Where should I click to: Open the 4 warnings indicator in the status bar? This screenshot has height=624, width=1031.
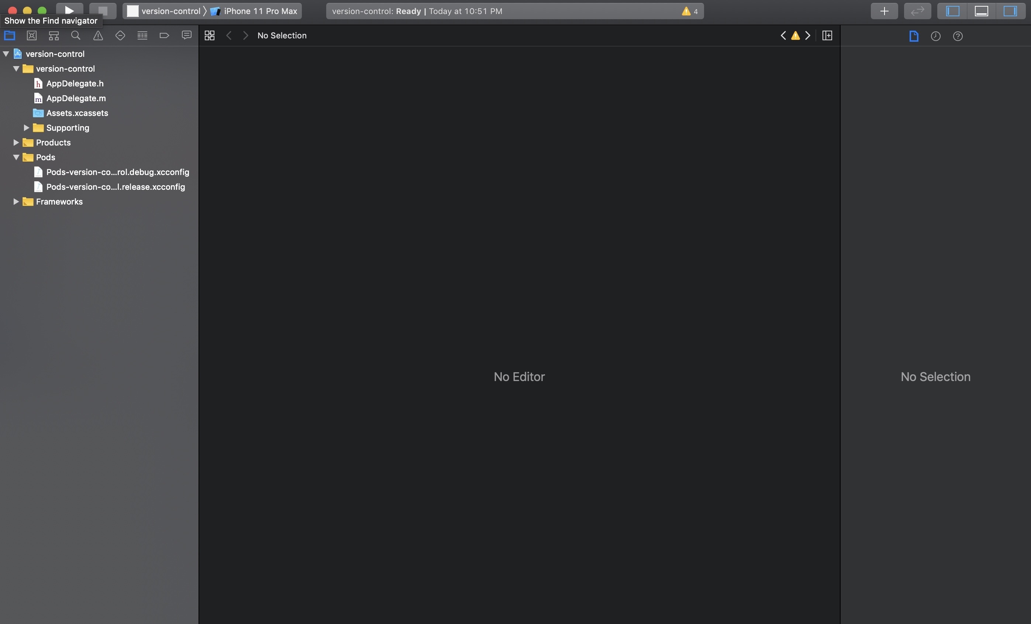pyautogui.click(x=690, y=11)
